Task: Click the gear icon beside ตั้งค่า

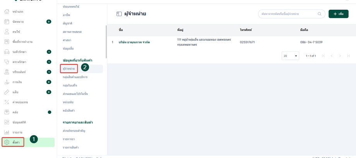Action: (x=7, y=142)
